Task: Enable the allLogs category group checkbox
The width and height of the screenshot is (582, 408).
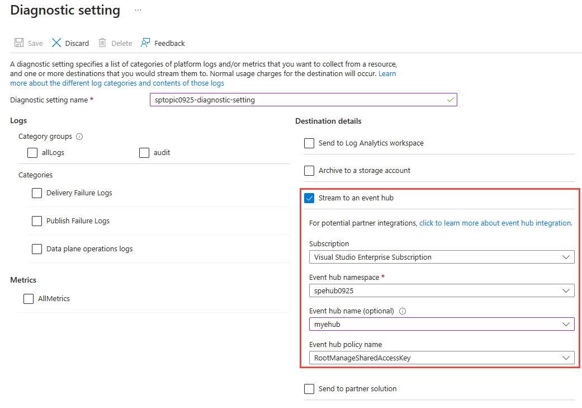Action: tap(32, 152)
